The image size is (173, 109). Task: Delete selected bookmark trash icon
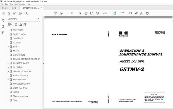click(x=16, y=24)
